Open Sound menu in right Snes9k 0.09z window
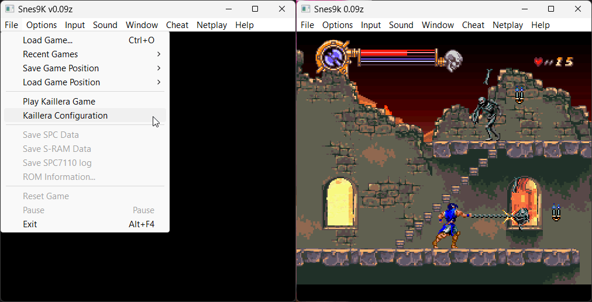The width and height of the screenshot is (592, 302). coord(401,25)
